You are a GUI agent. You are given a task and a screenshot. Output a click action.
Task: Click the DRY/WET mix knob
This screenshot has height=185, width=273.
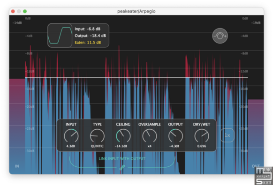click(202, 136)
